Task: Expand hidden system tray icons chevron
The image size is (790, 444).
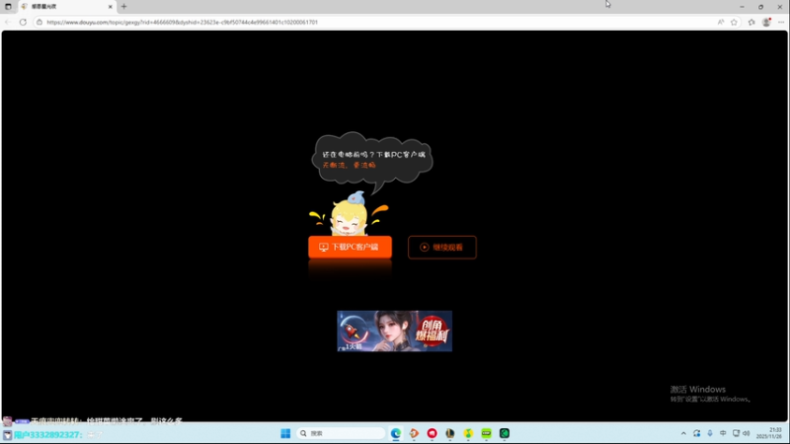Action: click(683, 433)
